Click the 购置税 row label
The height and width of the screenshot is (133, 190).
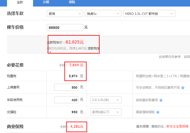tap(11, 76)
